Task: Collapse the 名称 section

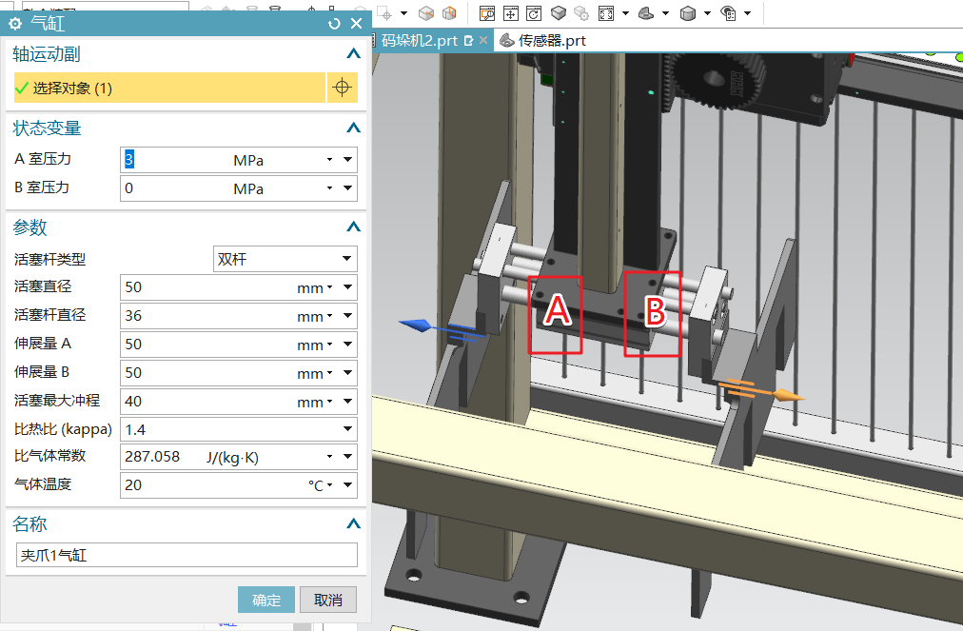Action: 353,523
